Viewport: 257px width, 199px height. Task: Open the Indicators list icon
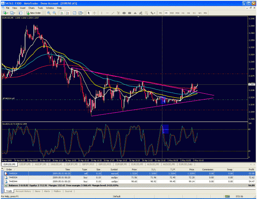[x=74, y=13]
